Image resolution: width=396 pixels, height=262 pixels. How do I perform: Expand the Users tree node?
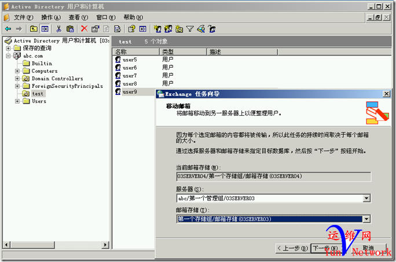[x=17, y=101]
